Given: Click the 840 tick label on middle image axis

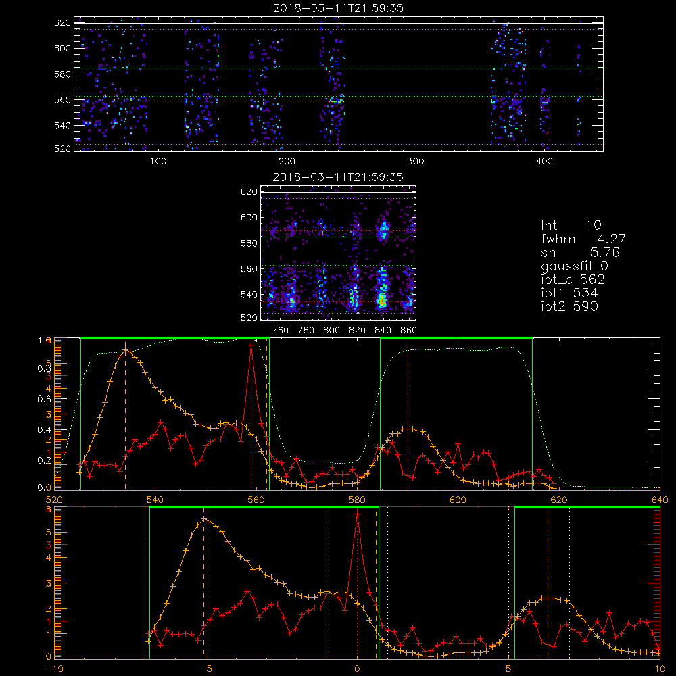Looking at the screenshot, I should pos(383,331).
